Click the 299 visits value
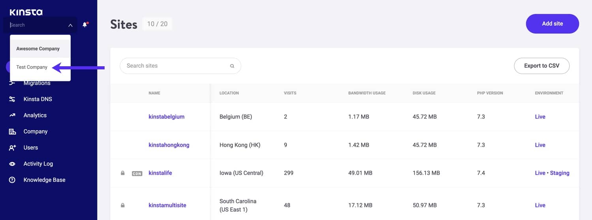Screen dimensions: 592x220 (x=289, y=173)
